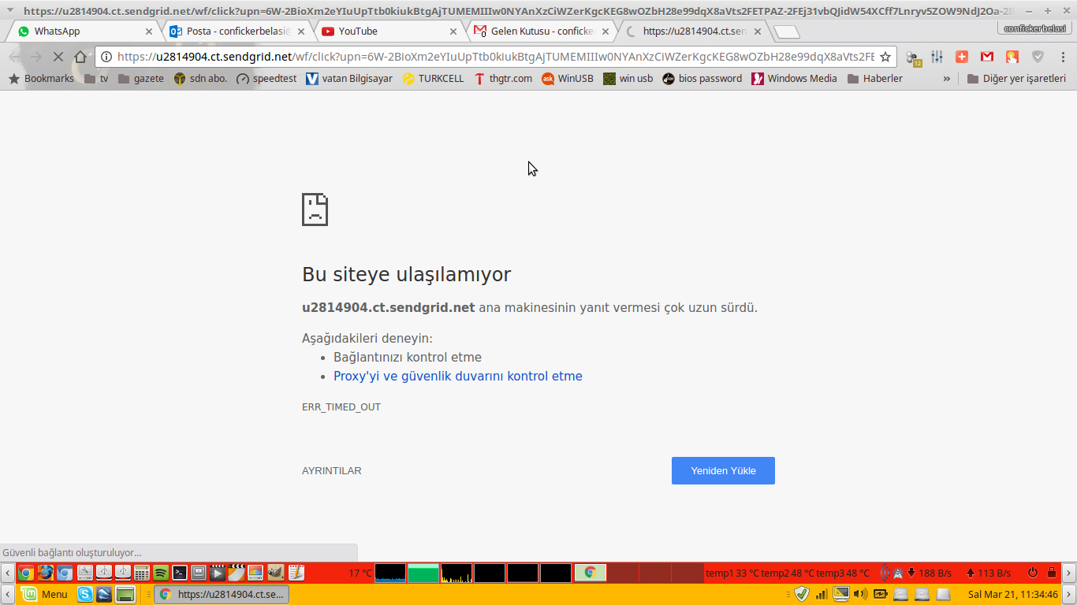This screenshot has width=1077, height=605.
Task: Go to the browser home page icon
Action: coord(80,57)
